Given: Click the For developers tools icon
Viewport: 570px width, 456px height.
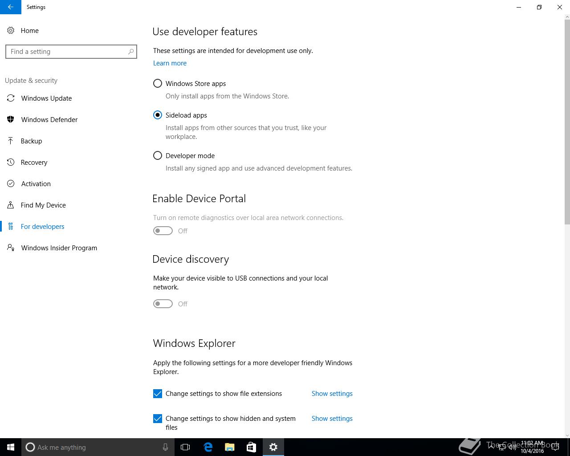Looking at the screenshot, I should (x=11, y=226).
